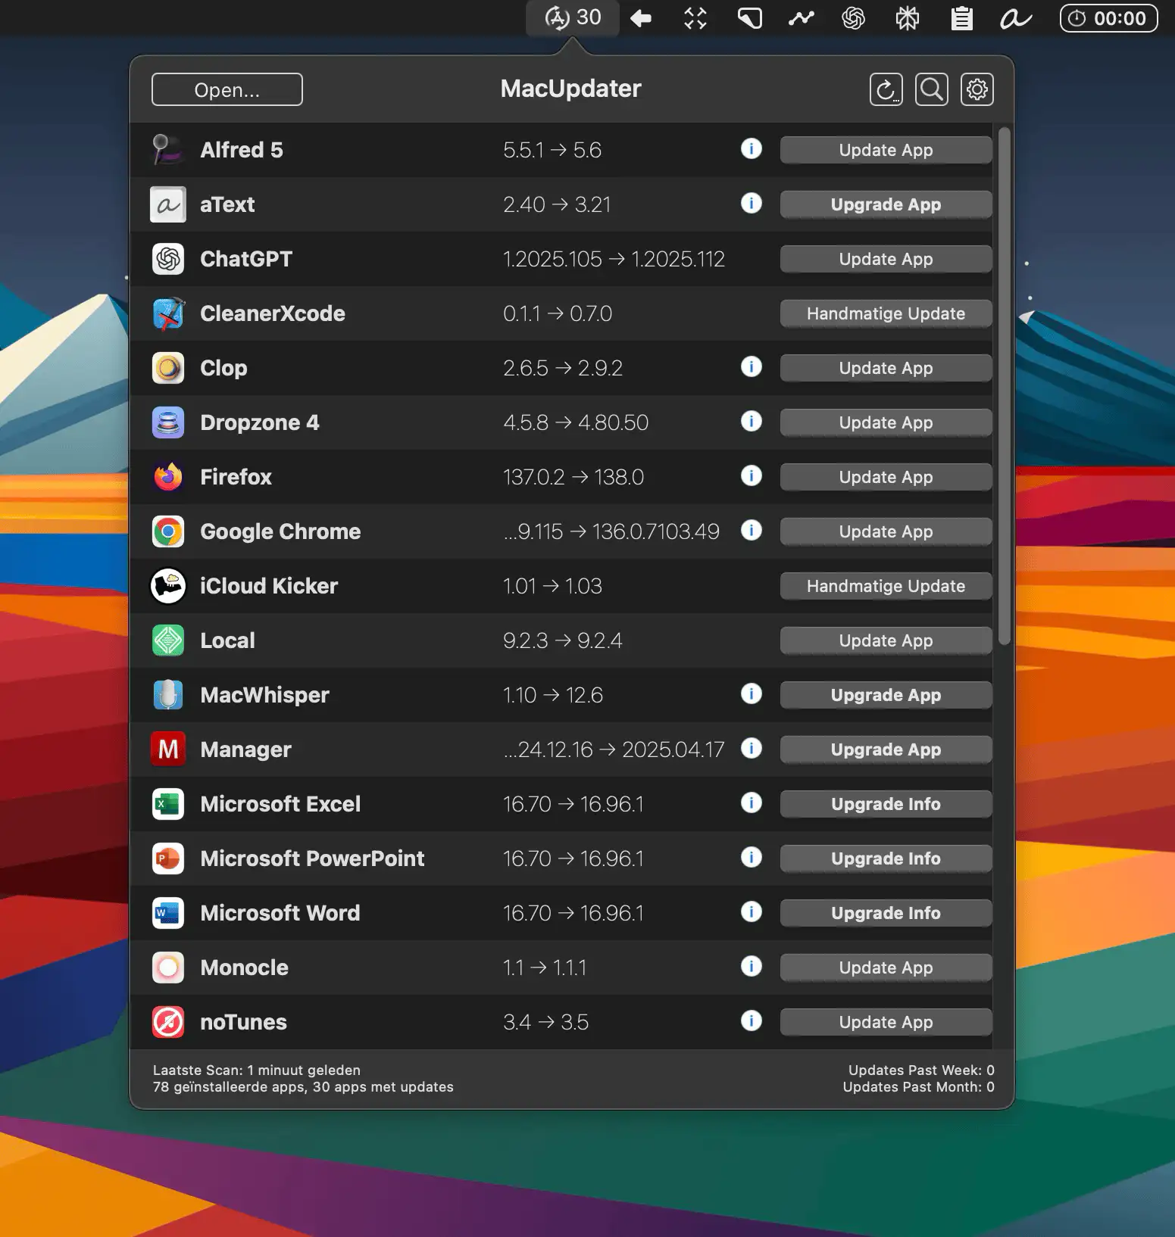Click the CleanerXcode app icon

[168, 313]
